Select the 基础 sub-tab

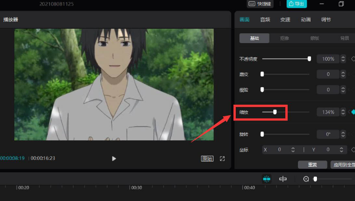pos(254,38)
